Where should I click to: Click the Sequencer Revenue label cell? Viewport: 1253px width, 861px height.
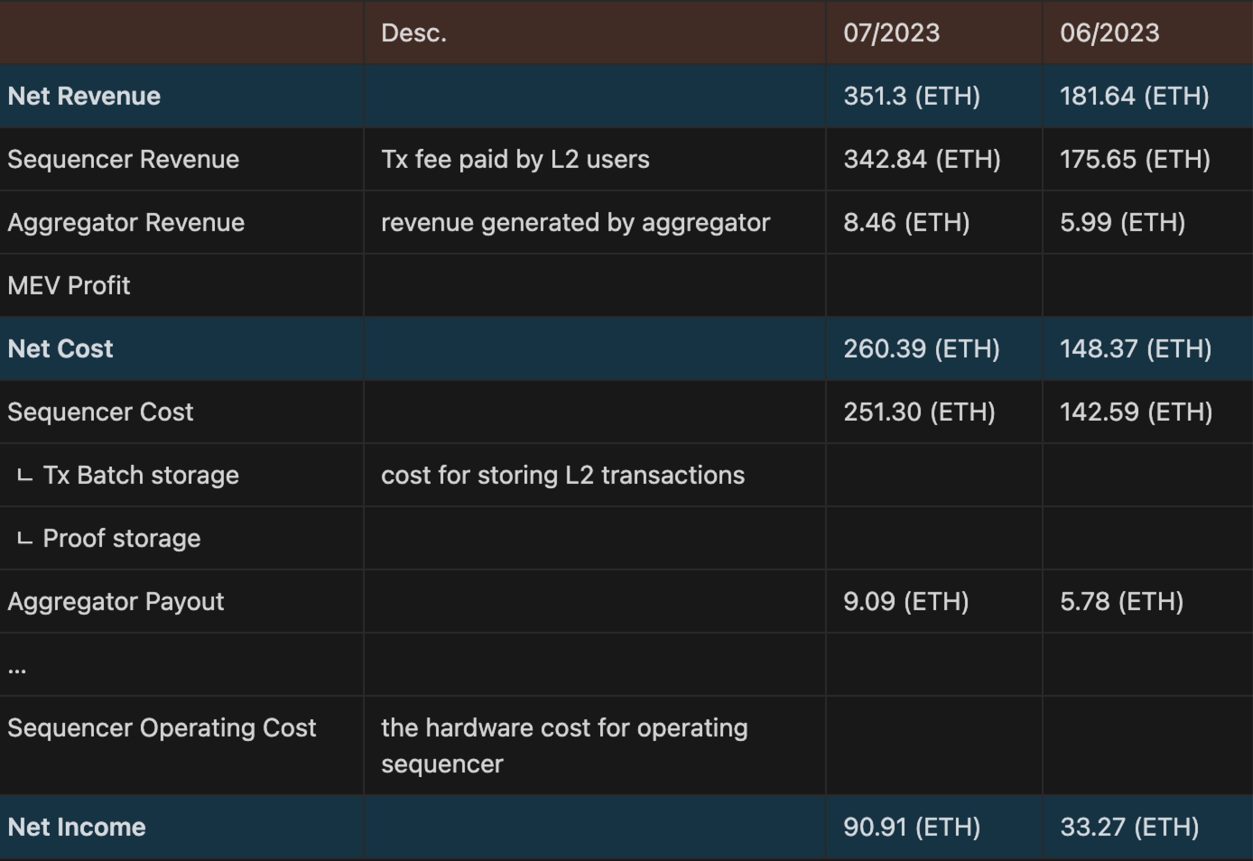(123, 159)
